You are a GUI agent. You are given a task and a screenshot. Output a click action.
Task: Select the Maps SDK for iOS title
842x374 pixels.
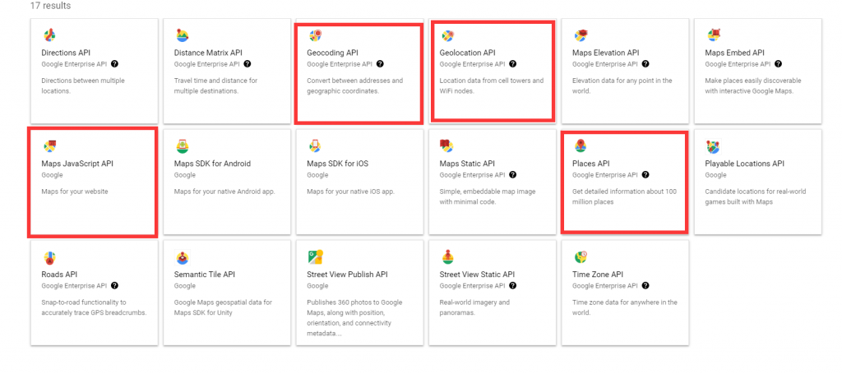click(x=337, y=164)
